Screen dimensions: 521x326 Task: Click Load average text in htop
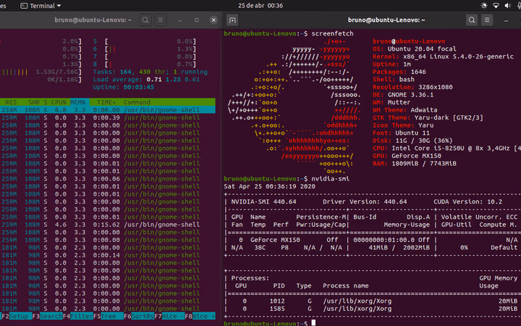pyautogui.click(x=146, y=80)
